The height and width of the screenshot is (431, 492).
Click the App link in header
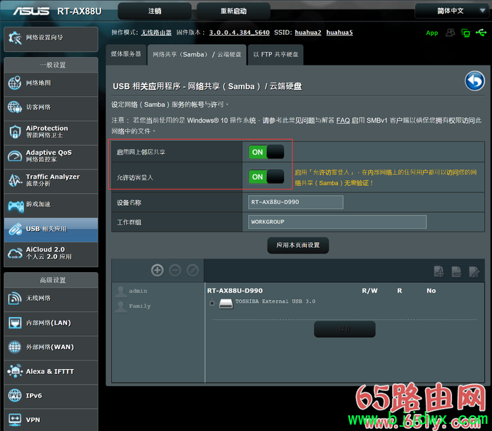(x=432, y=33)
